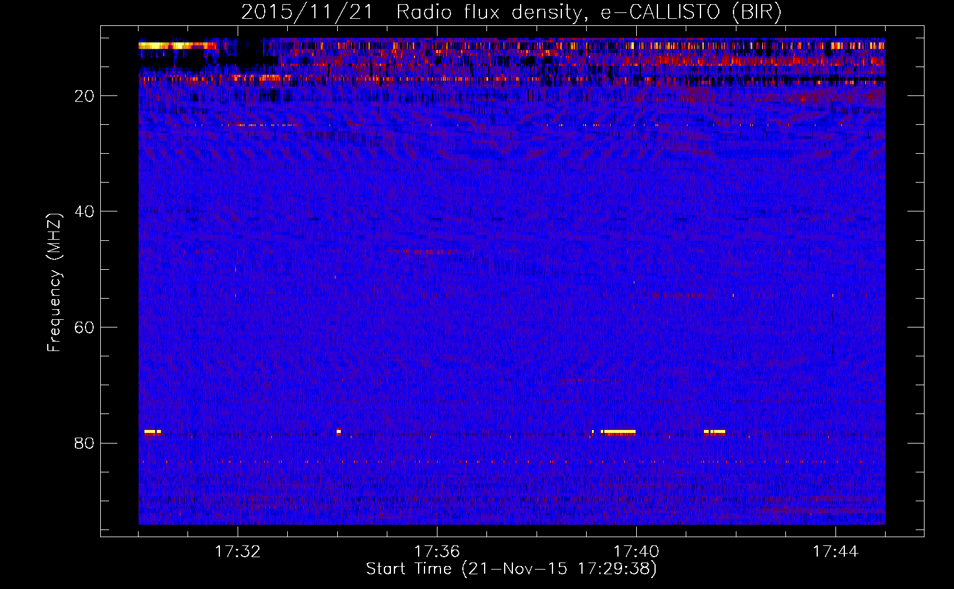The height and width of the screenshot is (589, 954).
Task: Click the 20 frequency tick label
Action: [x=85, y=96]
